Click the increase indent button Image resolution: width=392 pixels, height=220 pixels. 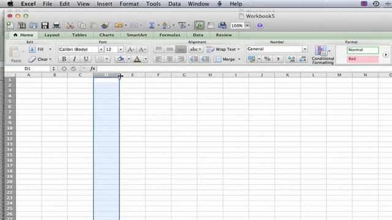(205, 59)
